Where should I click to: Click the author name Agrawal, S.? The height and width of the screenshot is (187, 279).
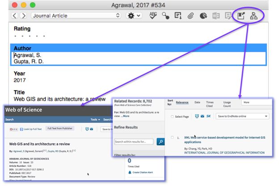point(27,55)
